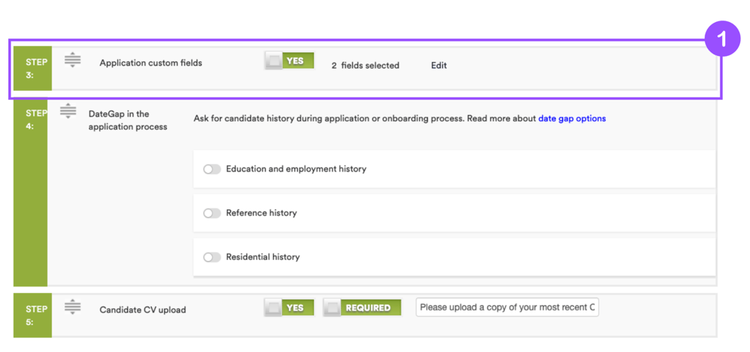Enable the Reference history toggle
Screen dimensions: 750x352
(212, 213)
